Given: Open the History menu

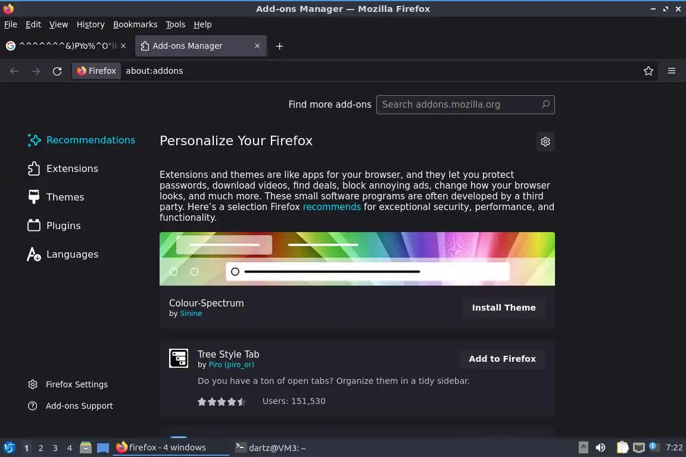Looking at the screenshot, I should pos(91,24).
